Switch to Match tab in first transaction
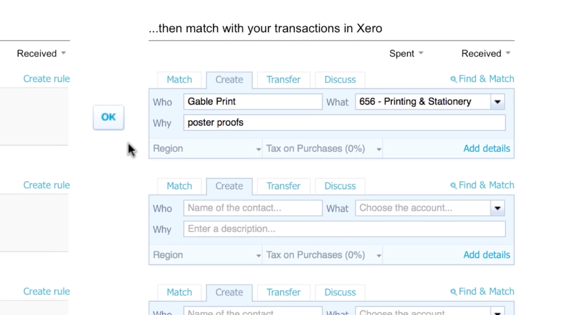Viewport: 562px width, 315px height. (179, 80)
